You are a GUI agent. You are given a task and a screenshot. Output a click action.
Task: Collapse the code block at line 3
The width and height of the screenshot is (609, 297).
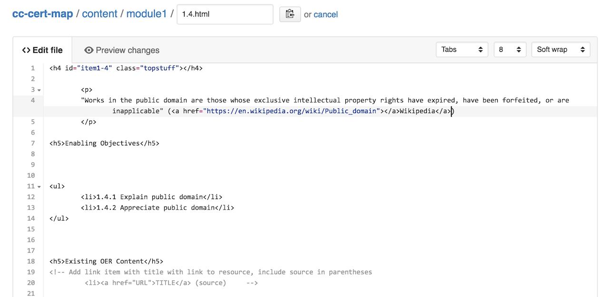point(39,89)
